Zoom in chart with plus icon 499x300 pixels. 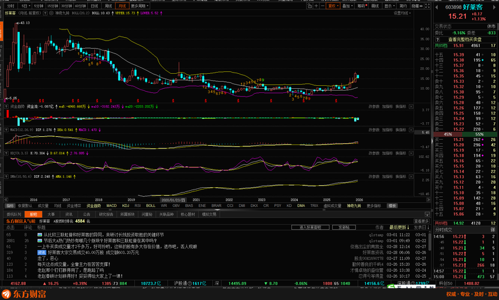(316, 6)
